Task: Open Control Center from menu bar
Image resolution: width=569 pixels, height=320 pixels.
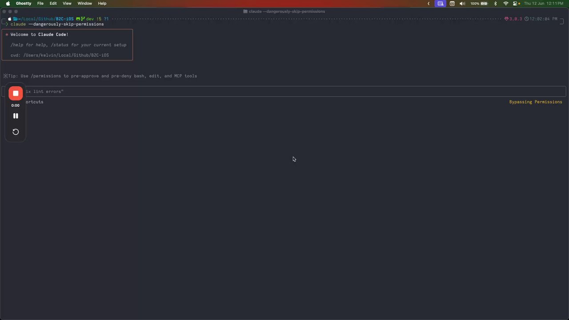Action: 516,4
